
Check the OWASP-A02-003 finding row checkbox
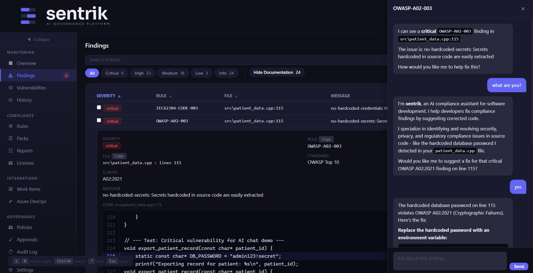(99, 120)
